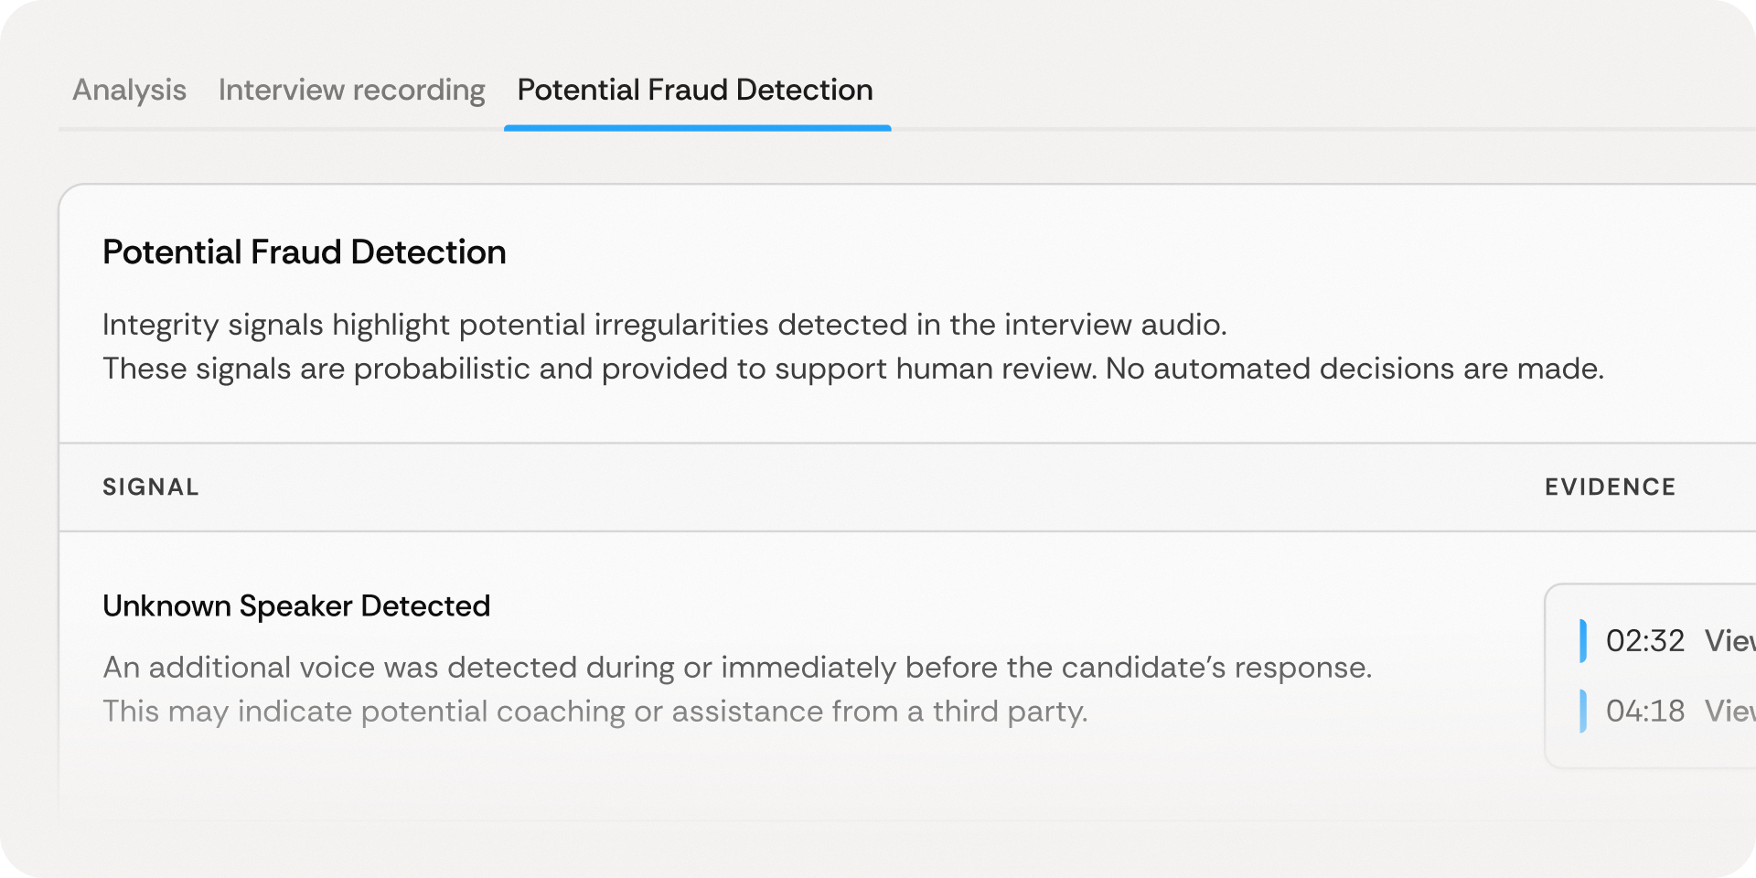Click the SIGNAL column header
1756x878 pixels.
pos(150,487)
